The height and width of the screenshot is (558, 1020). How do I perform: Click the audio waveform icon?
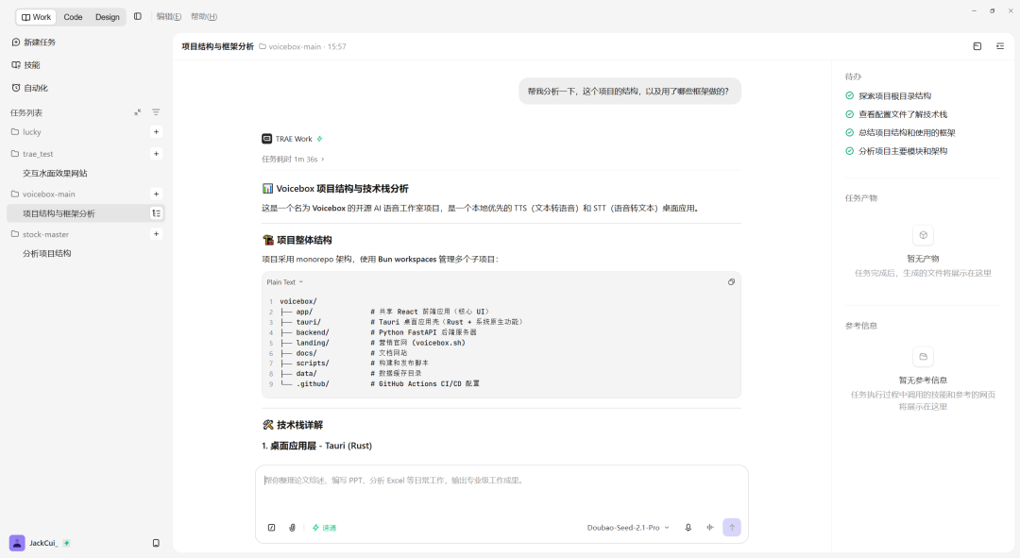click(709, 528)
